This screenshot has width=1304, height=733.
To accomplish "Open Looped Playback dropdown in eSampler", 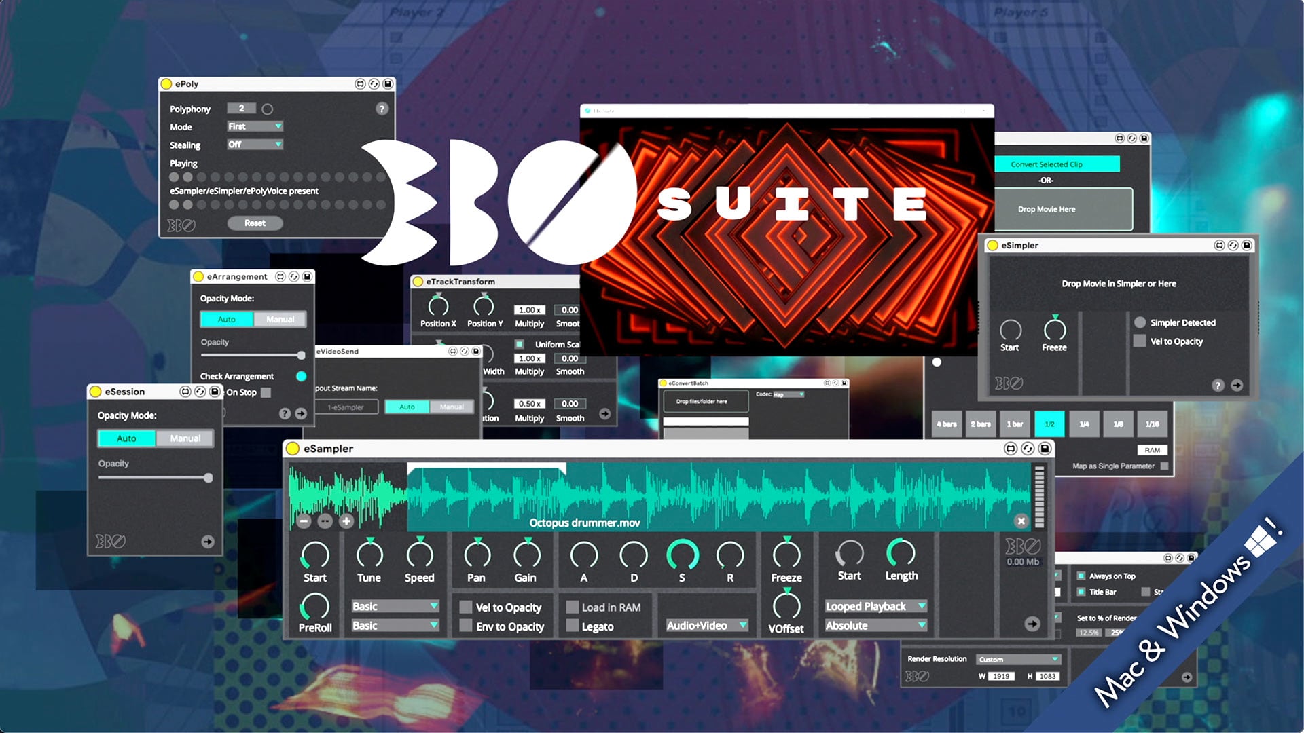I will click(x=875, y=606).
